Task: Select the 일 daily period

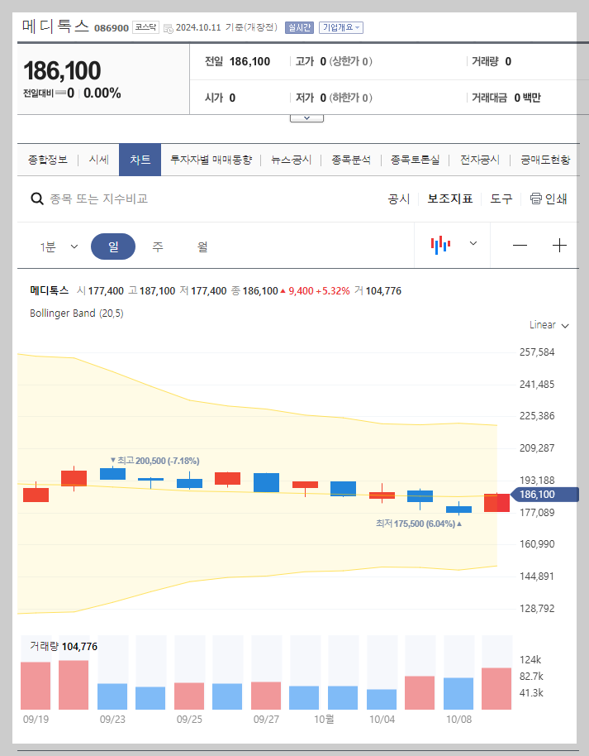Action: [x=113, y=246]
